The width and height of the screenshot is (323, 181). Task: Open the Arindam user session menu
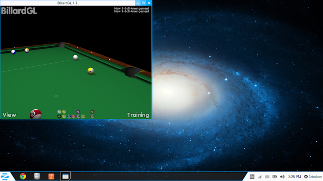[x=313, y=176]
